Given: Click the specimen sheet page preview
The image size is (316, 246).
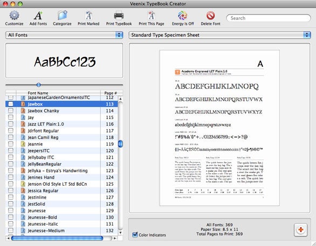Looking at the screenshot, I should click(x=219, y=128).
